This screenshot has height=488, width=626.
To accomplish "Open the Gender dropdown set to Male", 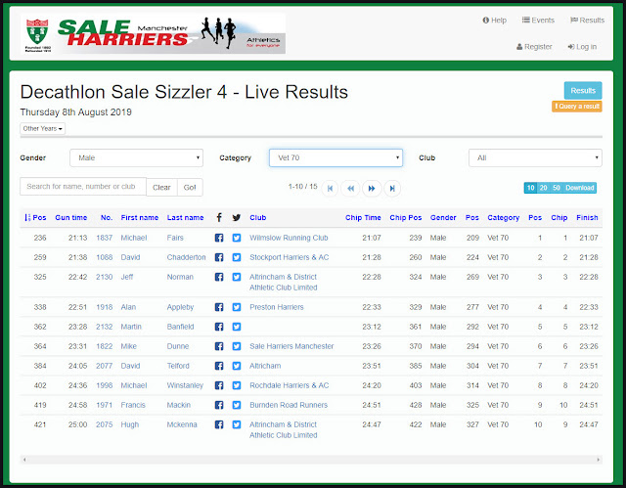I will [x=137, y=158].
